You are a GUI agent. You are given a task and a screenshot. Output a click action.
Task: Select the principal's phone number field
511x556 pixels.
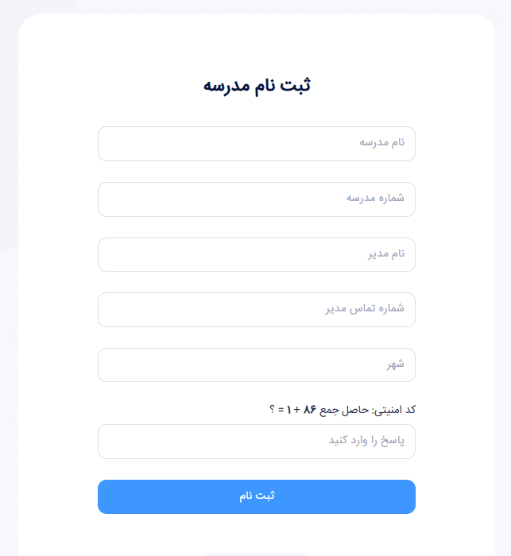tap(256, 310)
